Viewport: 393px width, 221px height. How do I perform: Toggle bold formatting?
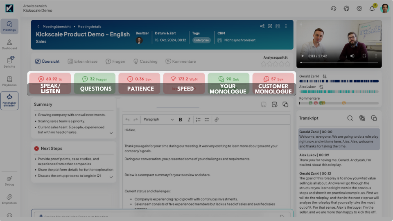pyautogui.click(x=180, y=120)
